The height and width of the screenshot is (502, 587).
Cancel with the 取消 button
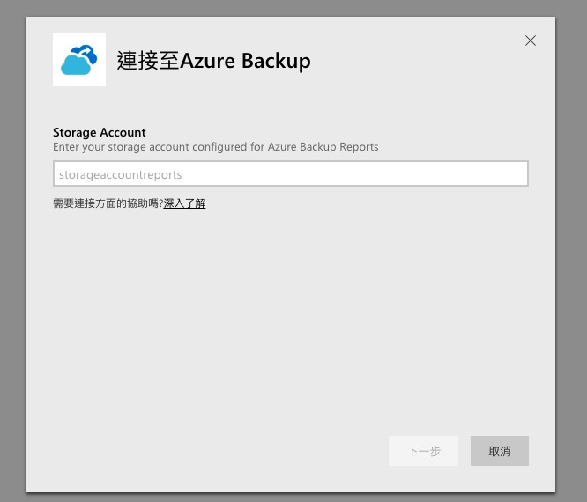(500, 451)
